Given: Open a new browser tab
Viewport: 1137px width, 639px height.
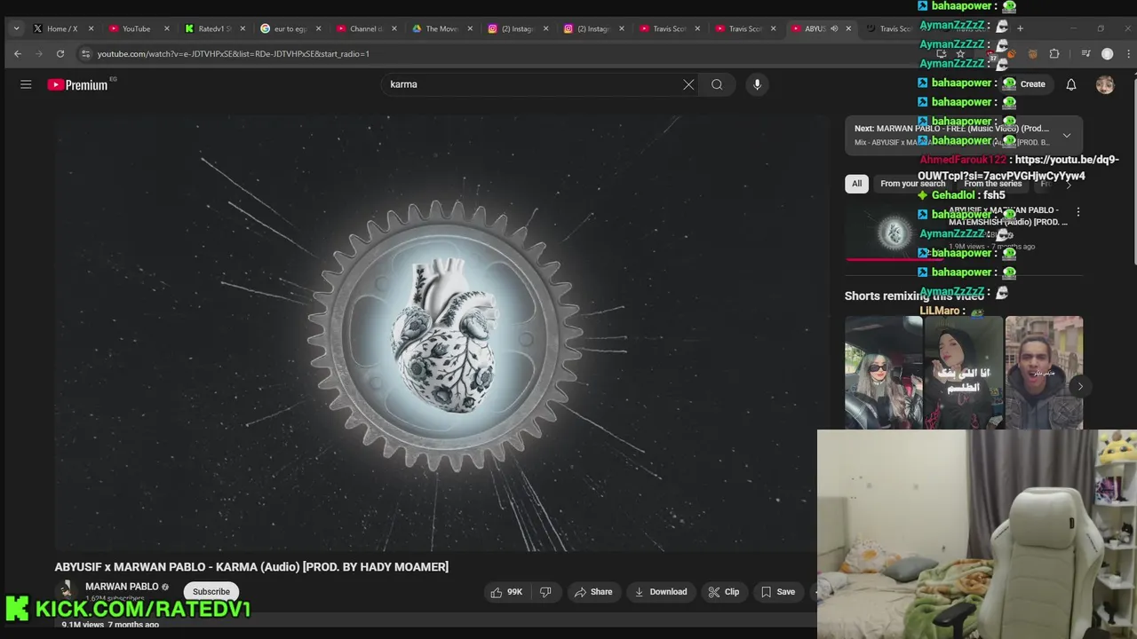Looking at the screenshot, I should tap(1020, 28).
